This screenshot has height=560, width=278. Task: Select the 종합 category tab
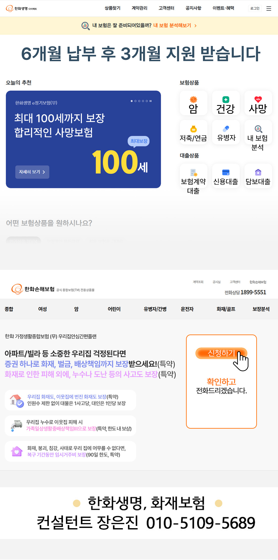point(9,309)
